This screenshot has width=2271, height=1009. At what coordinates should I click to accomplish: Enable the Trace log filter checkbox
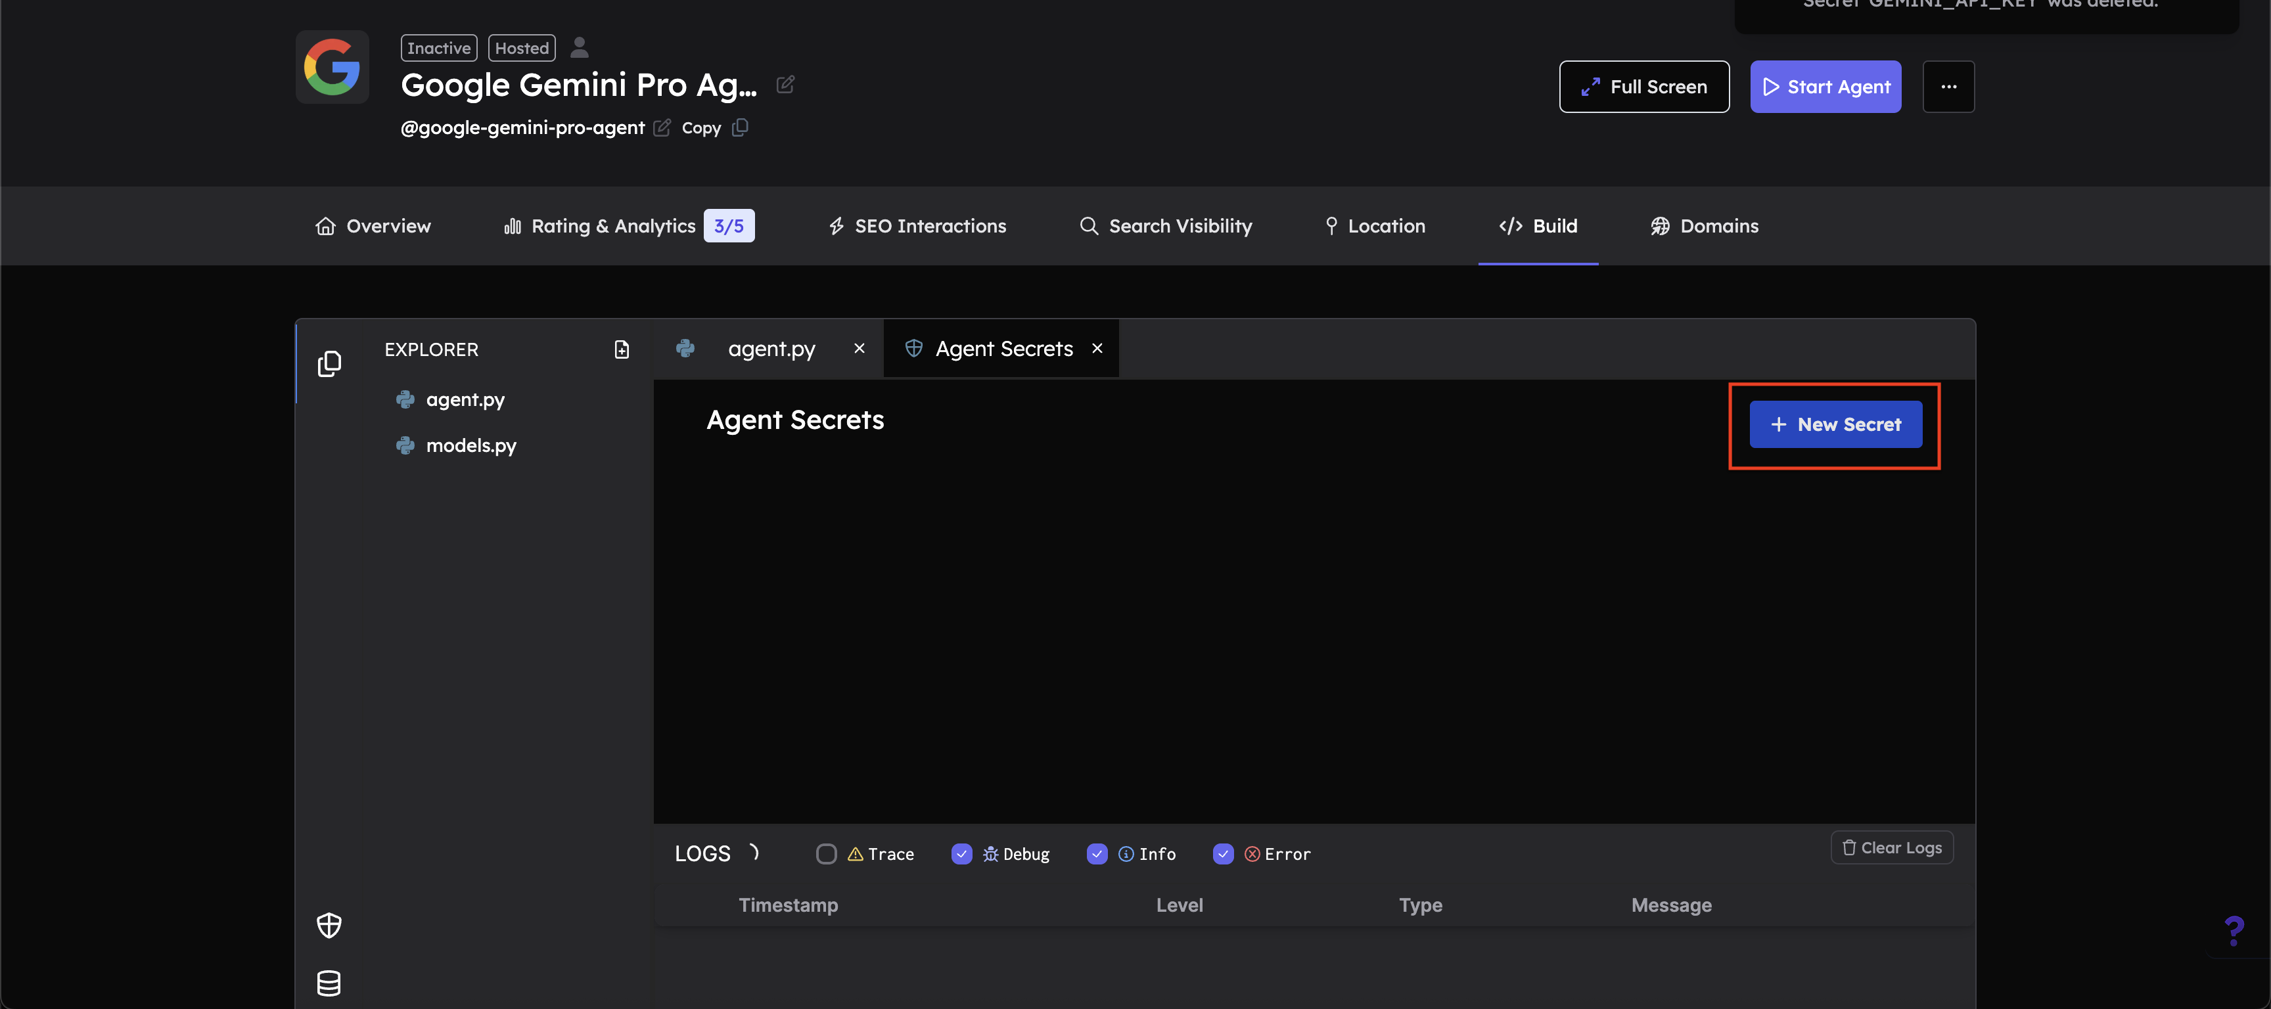coord(826,854)
